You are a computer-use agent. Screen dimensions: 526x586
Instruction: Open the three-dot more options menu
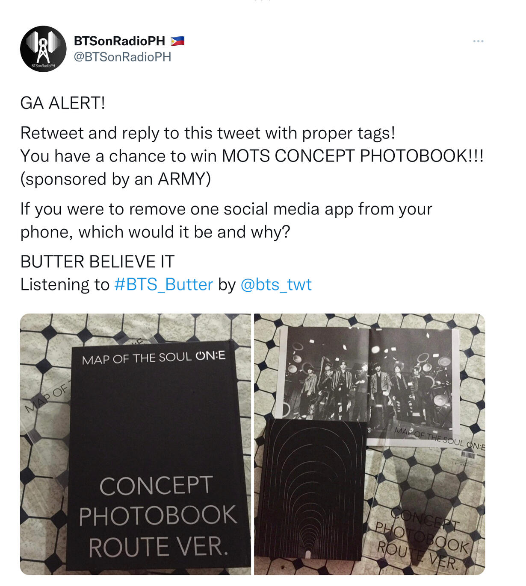click(478, 41)
